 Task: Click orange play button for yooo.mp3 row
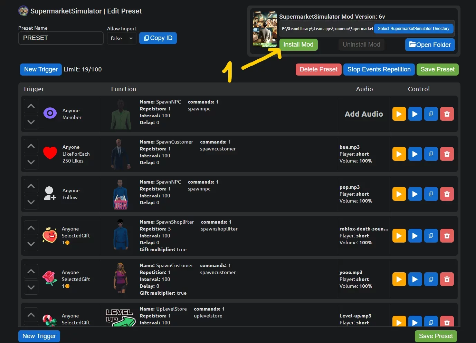(x=399, y=279)
